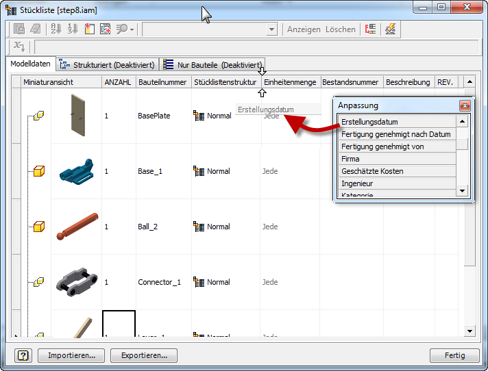The height and width of the screenshot is (371, 488).
Task: Click the BOM structure icon in BasePlate row
Action: coord(199,116)
